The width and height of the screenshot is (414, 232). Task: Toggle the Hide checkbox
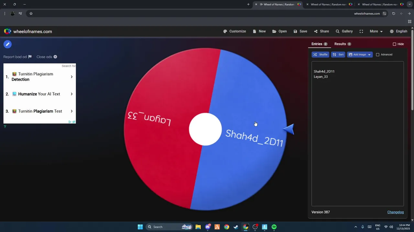pos(394,44)
